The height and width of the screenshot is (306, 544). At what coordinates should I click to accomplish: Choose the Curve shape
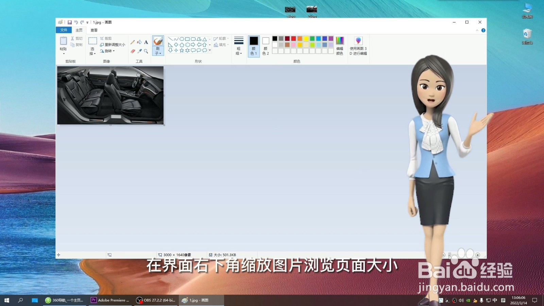pos(176,39)
